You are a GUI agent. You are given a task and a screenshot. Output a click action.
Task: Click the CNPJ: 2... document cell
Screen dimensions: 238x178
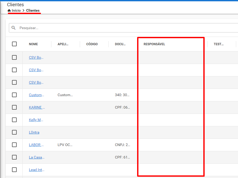point(123,145)
